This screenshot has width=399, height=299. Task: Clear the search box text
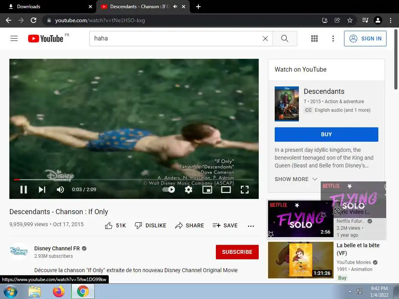[x=265, y=39]
